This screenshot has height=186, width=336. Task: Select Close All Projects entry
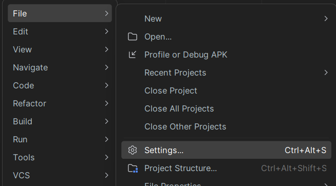point(226,108)
